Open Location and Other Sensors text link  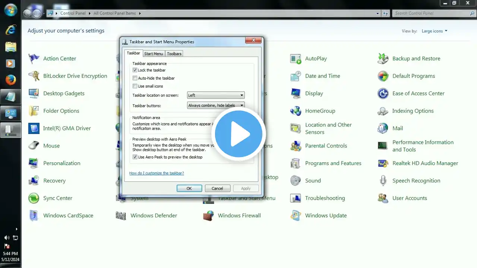[328, 128]
